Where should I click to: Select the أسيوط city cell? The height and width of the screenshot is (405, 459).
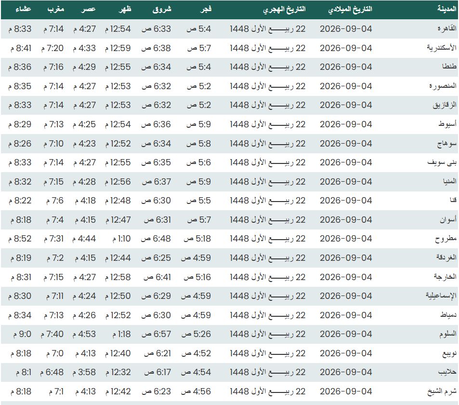point(447,124)
